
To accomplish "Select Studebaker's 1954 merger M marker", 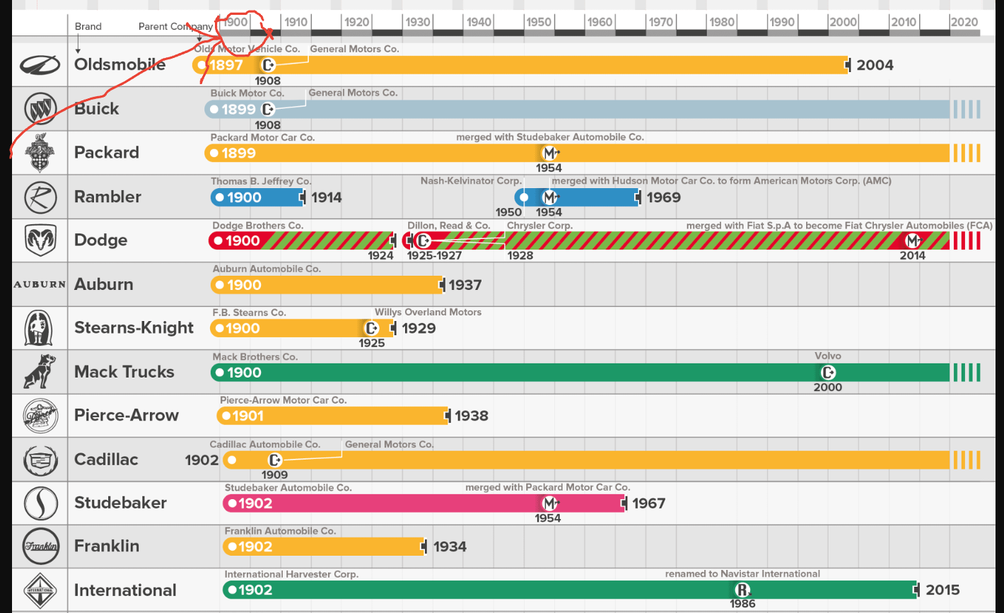I will (x=549, y=503).
